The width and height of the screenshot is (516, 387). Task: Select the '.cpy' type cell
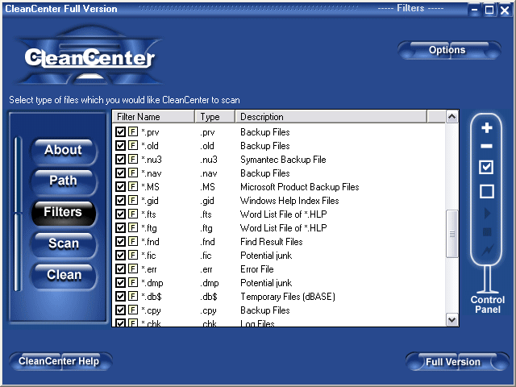click(208, 310)
